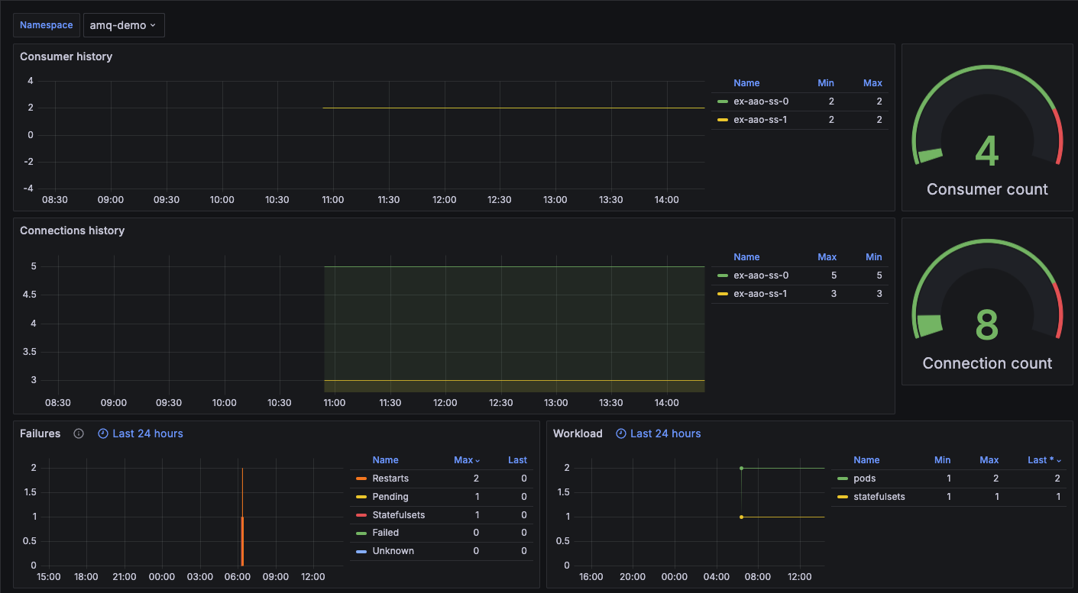Toggle ex-aao-ss-1 series in Connections history legend

click(x=760, y=294)
